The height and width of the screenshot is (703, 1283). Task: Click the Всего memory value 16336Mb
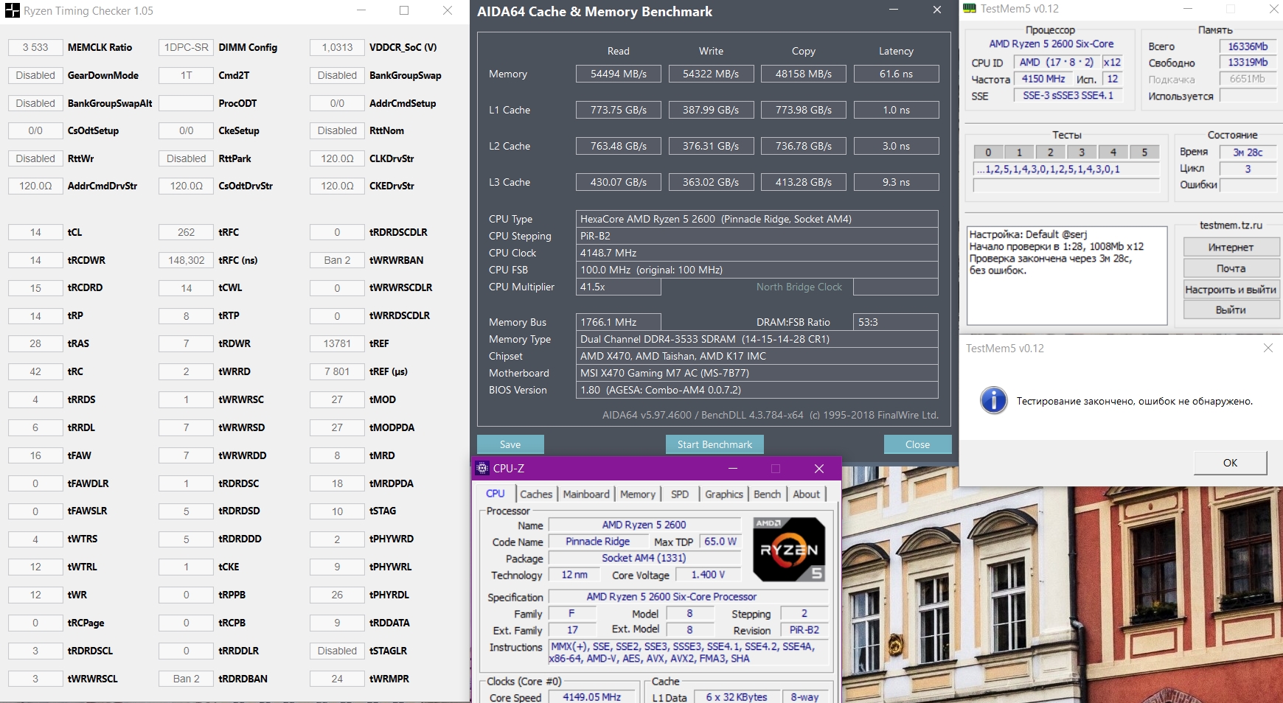click(1248, 46)
